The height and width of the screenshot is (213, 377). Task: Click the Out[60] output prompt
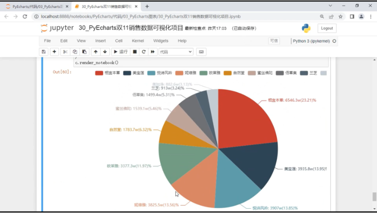pos(62,72)
